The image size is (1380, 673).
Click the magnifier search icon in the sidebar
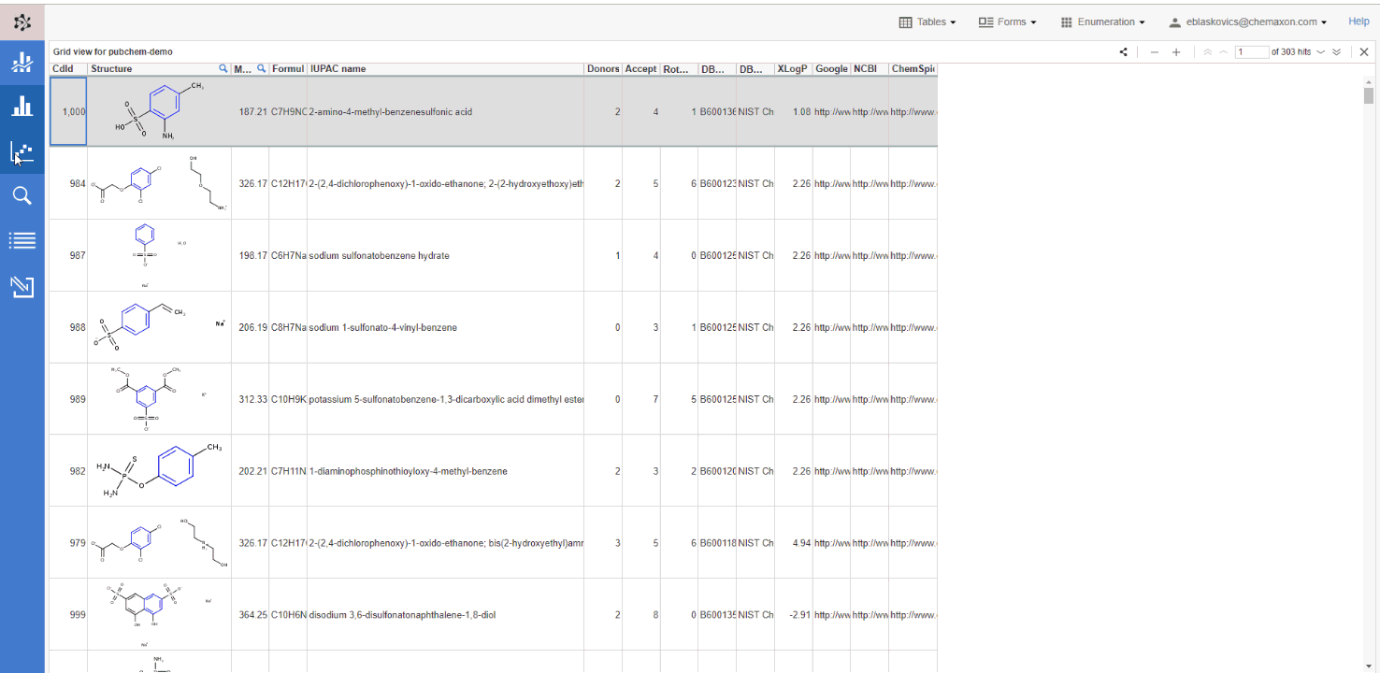point(22,195)
